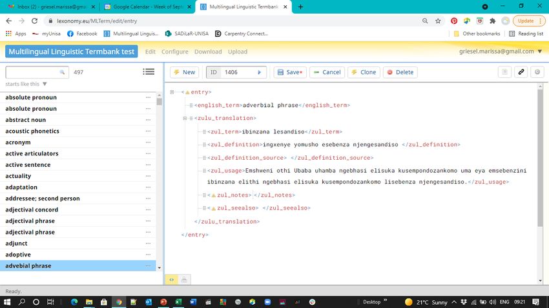Open myUnisa bookmark
This screenshot has height=308, width=549.
coord(47,34)
